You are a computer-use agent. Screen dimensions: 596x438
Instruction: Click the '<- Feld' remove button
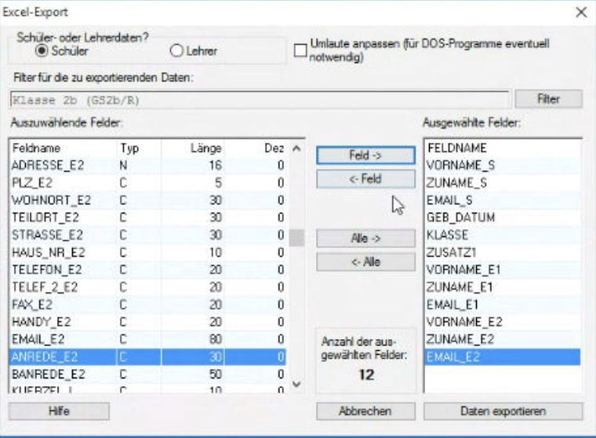365,179
